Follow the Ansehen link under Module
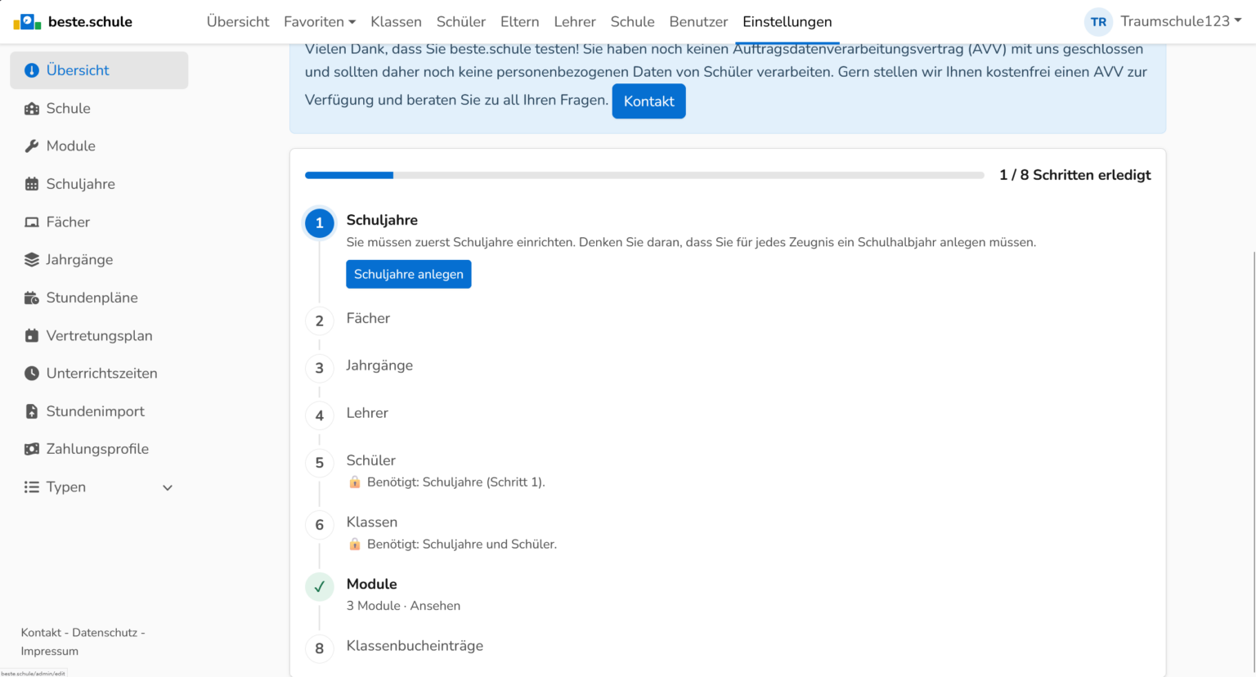1256x677 pixels. 435,606
